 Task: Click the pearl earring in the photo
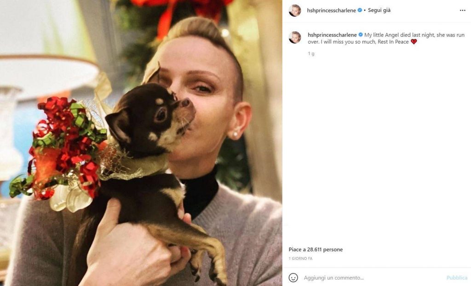235,134
